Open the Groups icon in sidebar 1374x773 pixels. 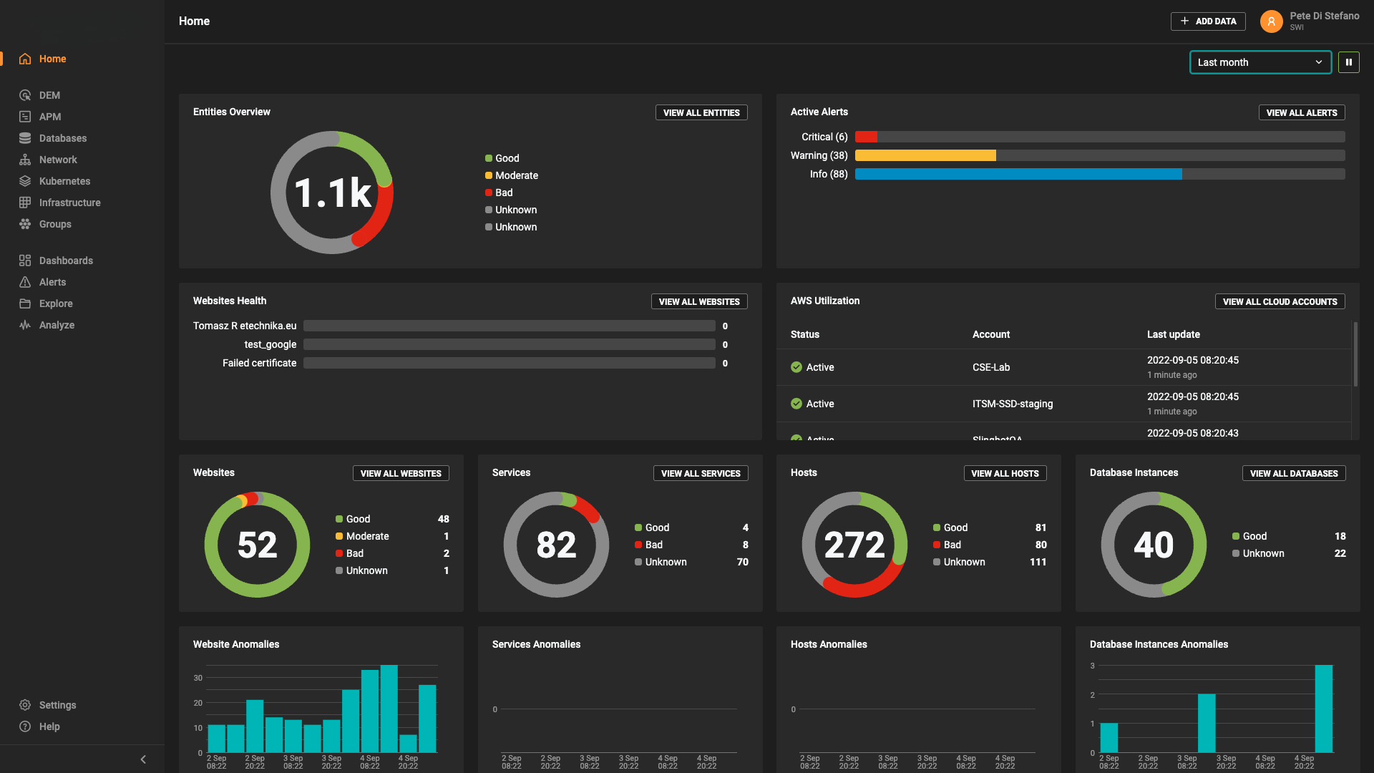coord(25,224)
